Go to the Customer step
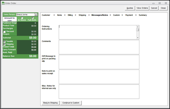Viewport: 170px width, 109px height. pos(46,15)
